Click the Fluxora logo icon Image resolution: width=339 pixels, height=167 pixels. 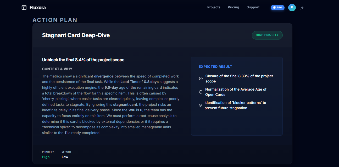coord(24,8)
